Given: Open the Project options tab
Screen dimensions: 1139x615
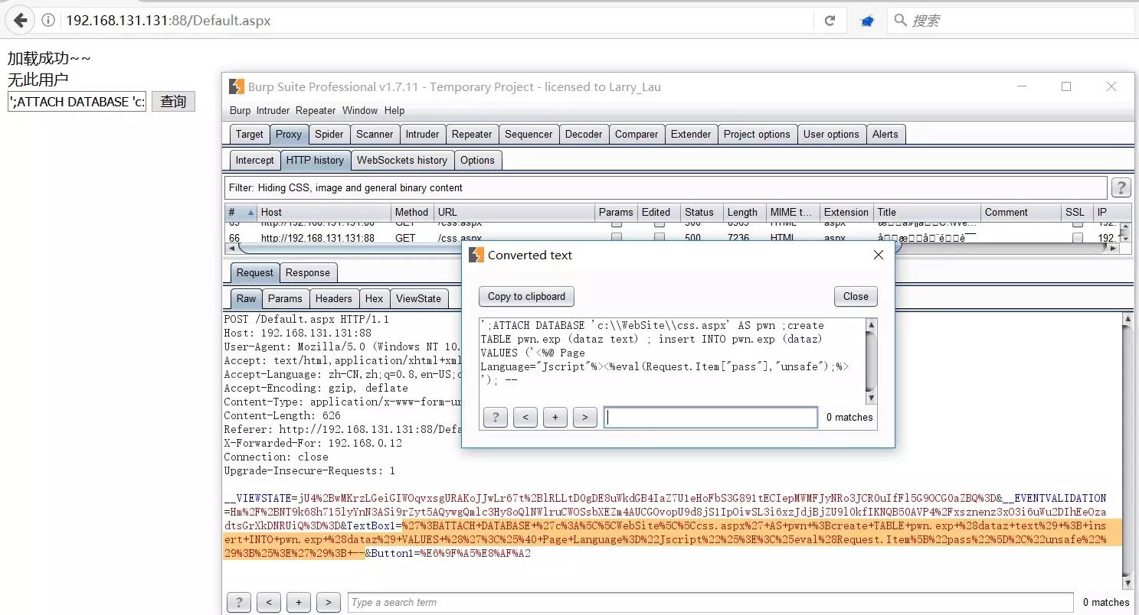Looking at the screenshot, I should coord(757,134).
